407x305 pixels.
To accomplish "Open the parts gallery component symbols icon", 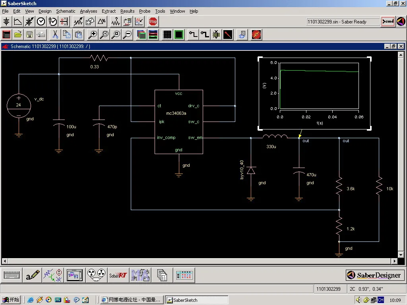I will (x=53, y=275).
